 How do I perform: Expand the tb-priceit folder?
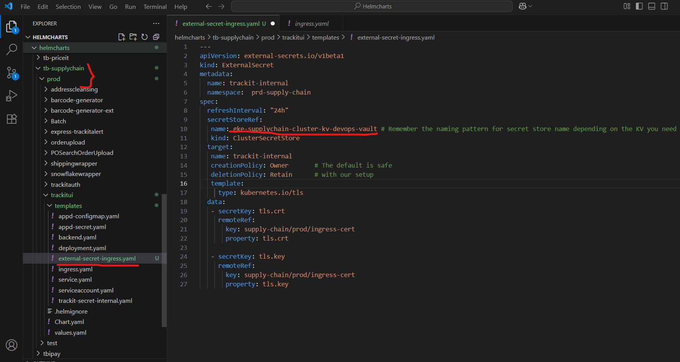[56, 58]
